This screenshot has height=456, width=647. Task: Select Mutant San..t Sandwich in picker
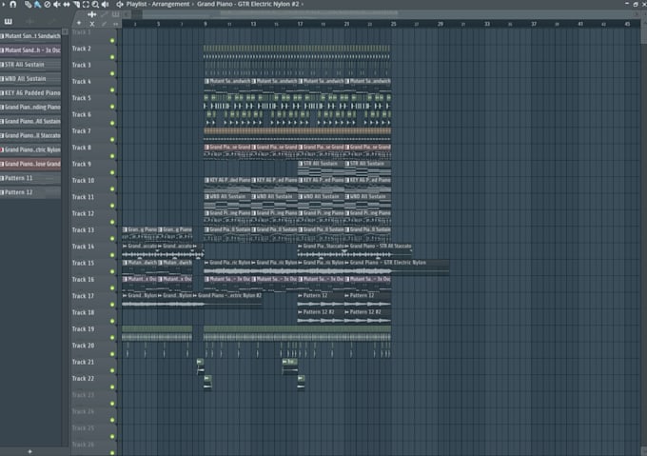(x=30, y=36)
